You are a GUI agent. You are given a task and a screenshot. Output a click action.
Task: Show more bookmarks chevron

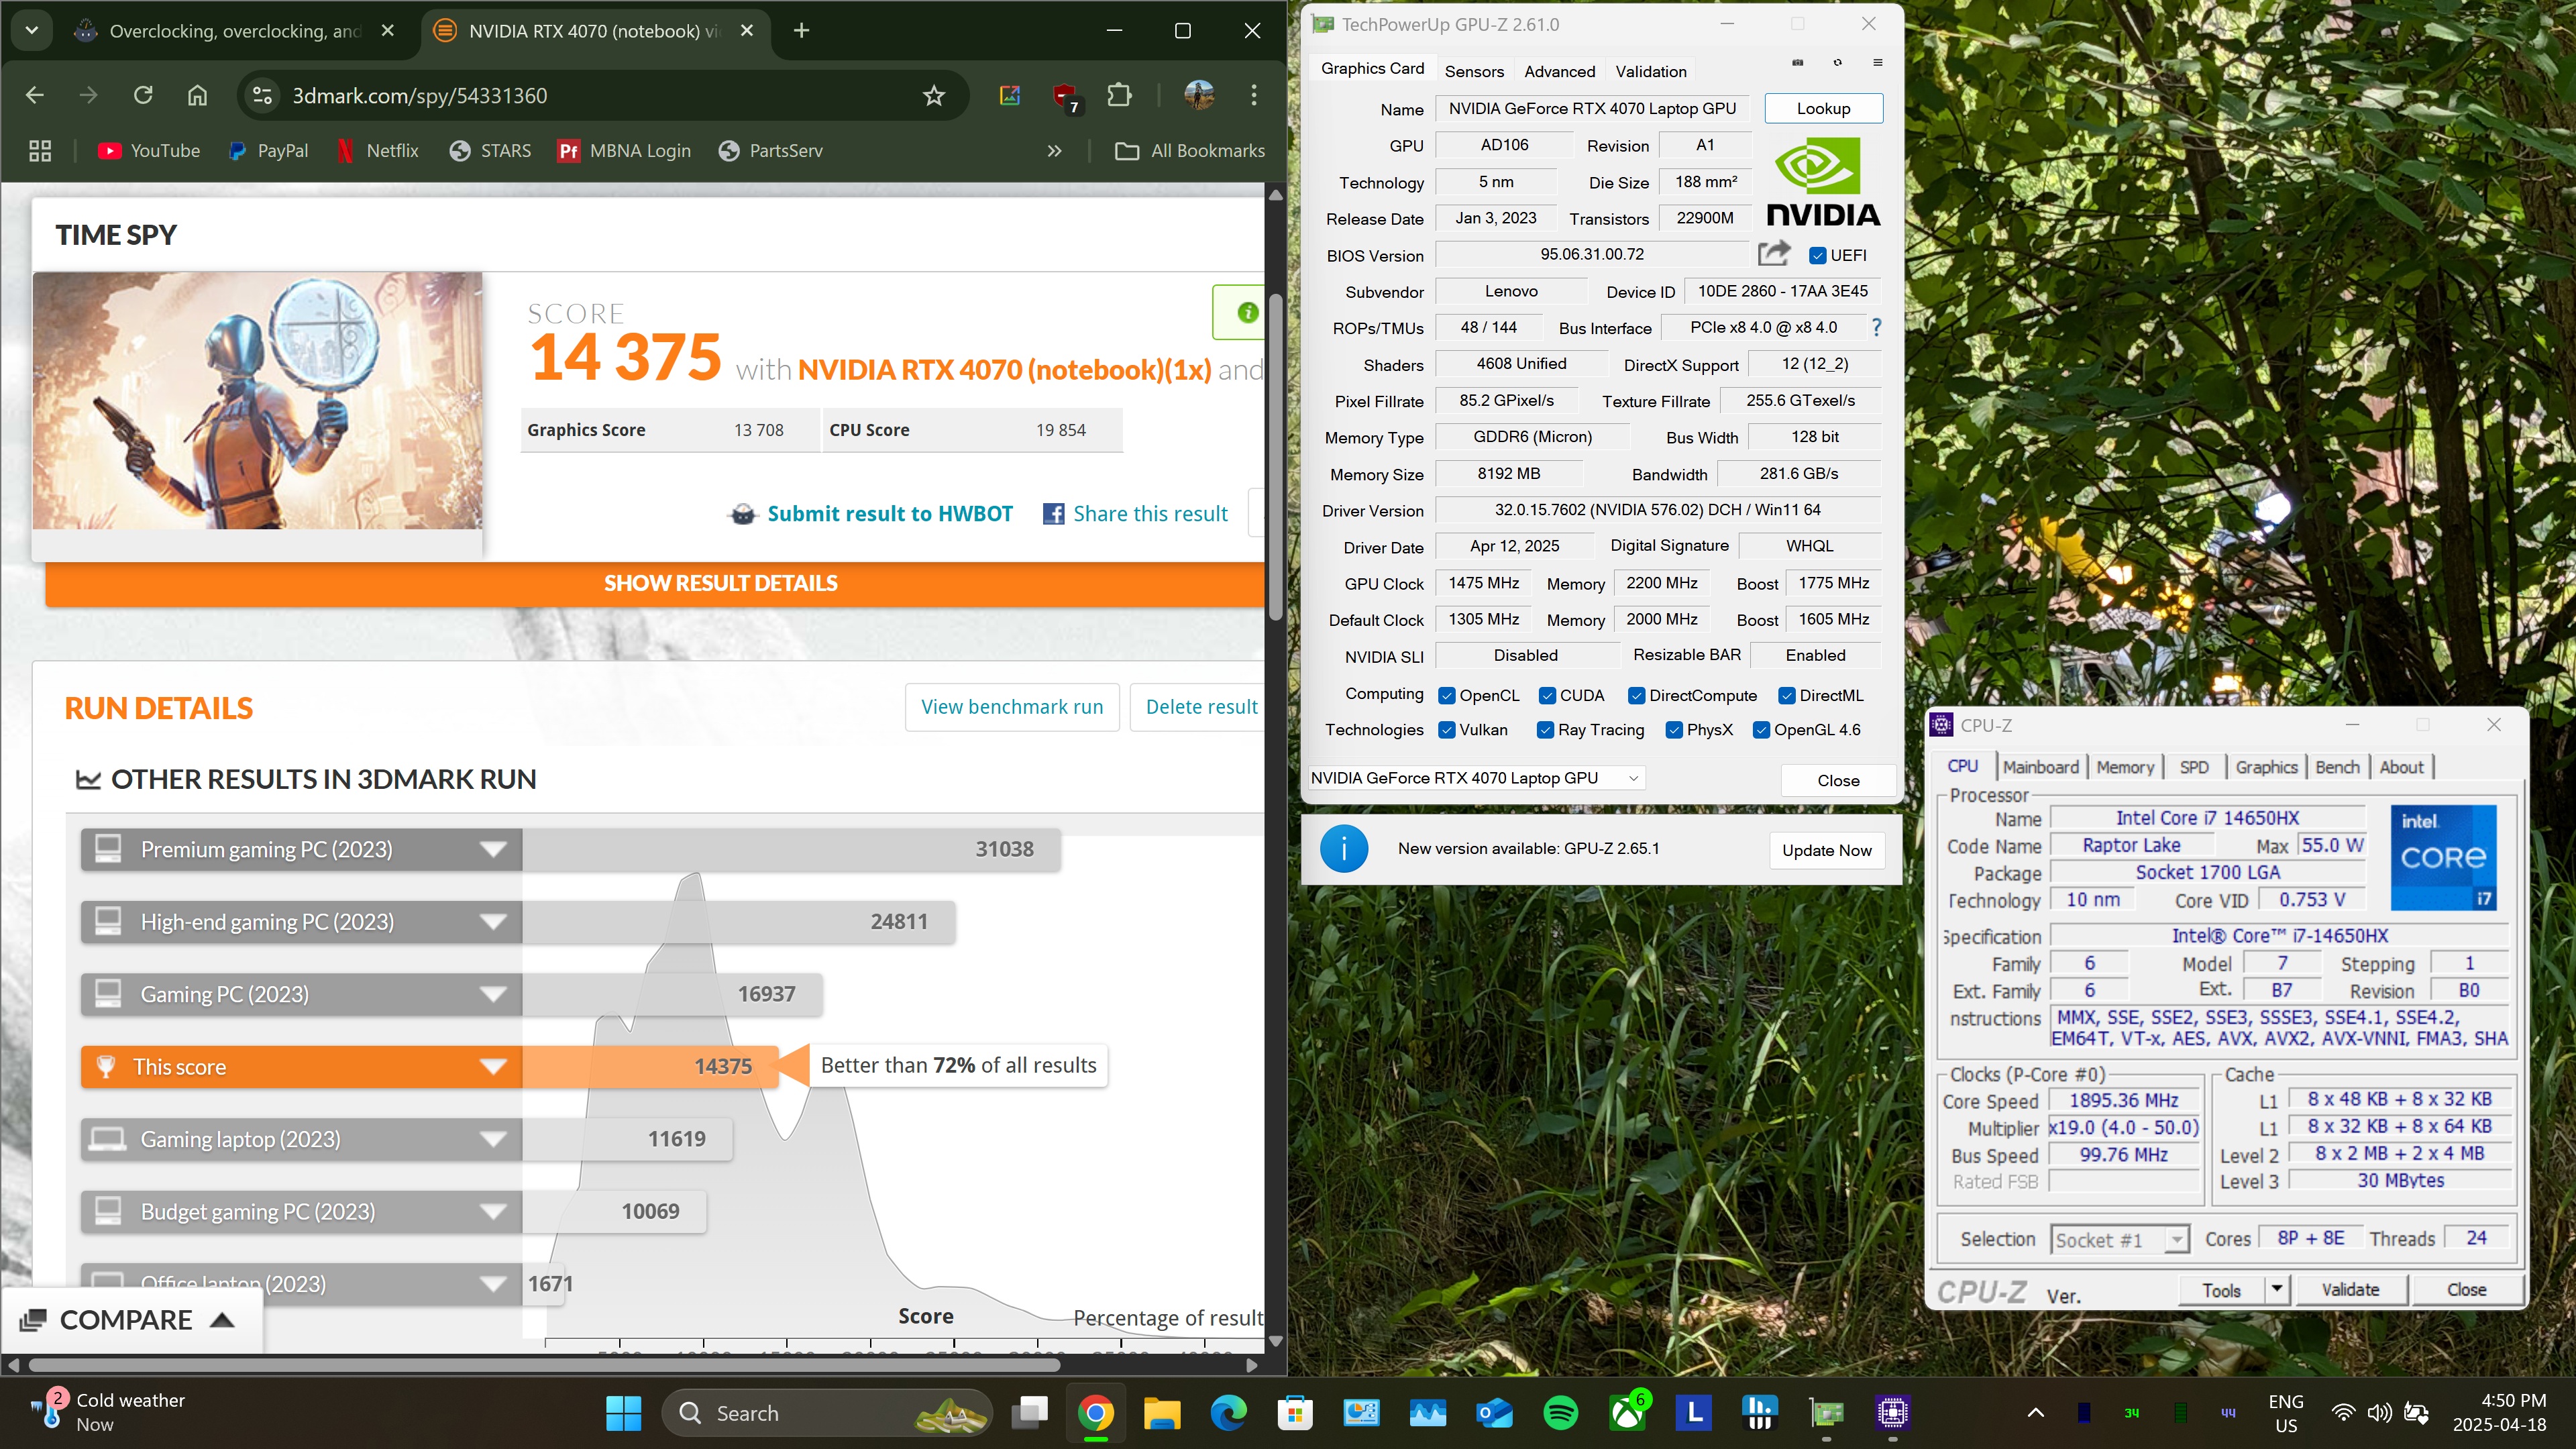pyautogui.click(x=1054, y=151)
